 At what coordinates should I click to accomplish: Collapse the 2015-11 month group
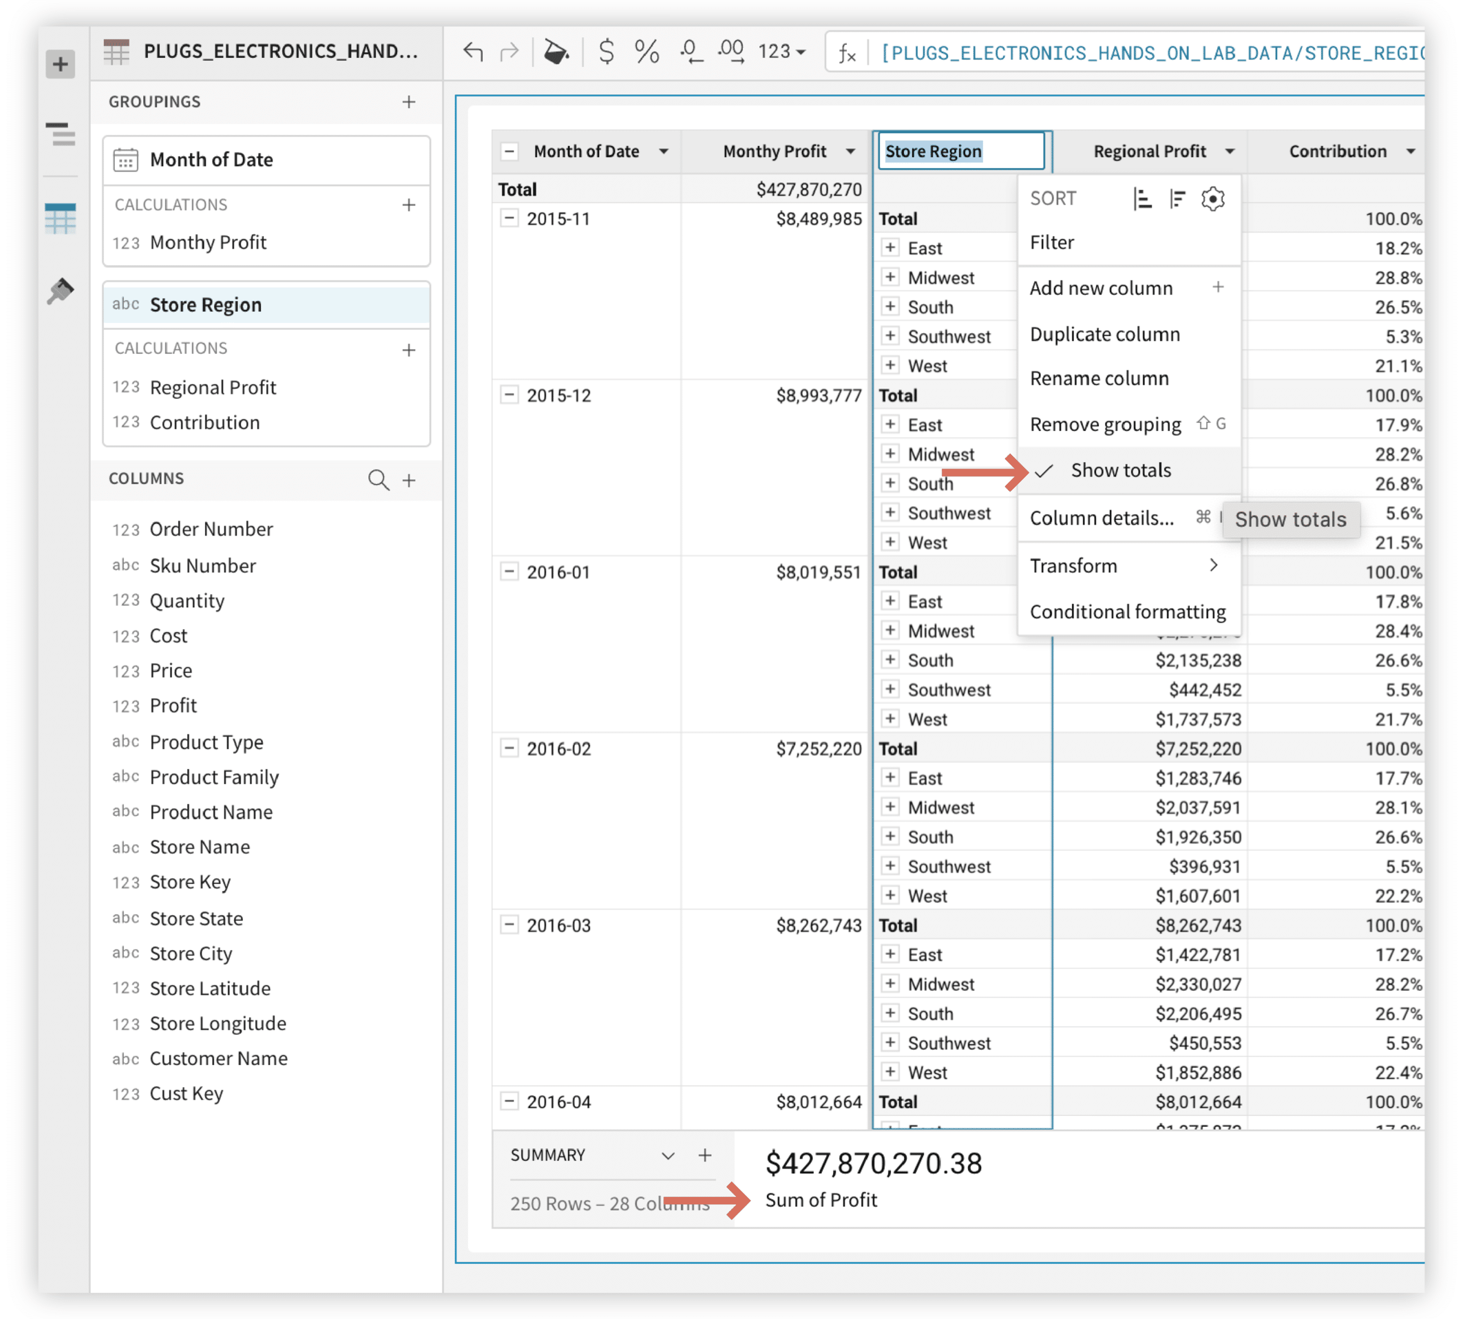coord(510,218)
